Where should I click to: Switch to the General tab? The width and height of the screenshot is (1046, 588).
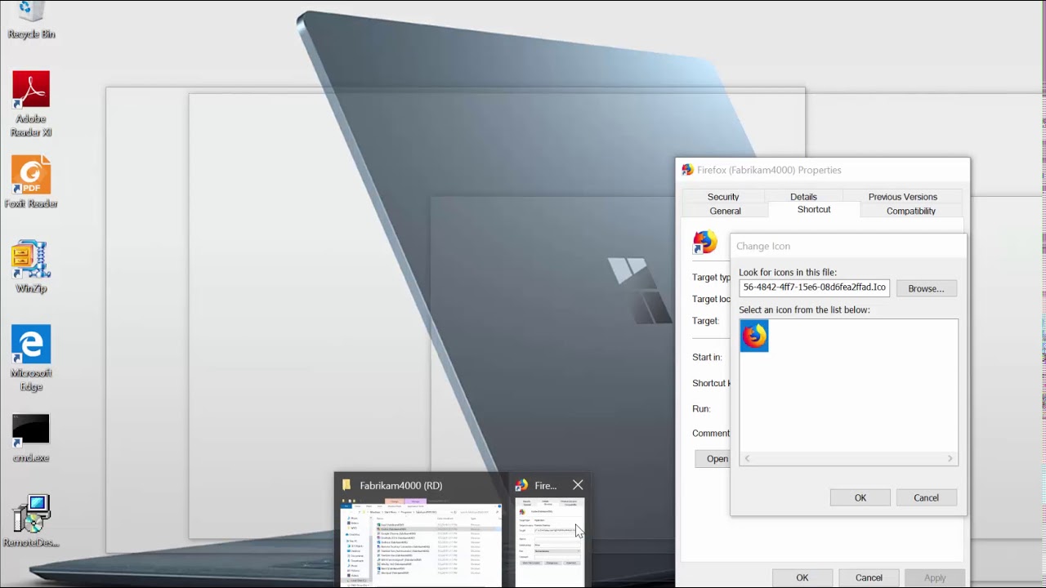coord(726,211)
